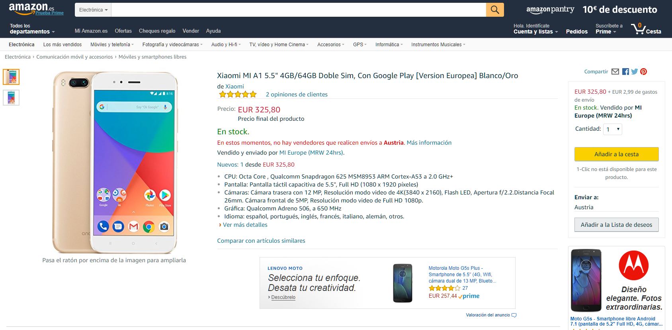Click the orange search magnifier button
672x330 pixels.
point(495,10)
